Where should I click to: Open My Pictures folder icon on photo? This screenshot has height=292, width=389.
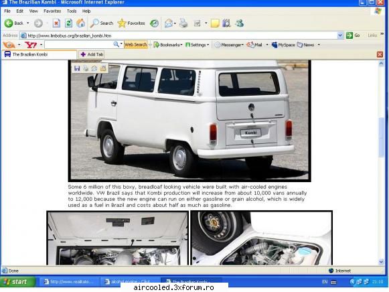point(103,68)
